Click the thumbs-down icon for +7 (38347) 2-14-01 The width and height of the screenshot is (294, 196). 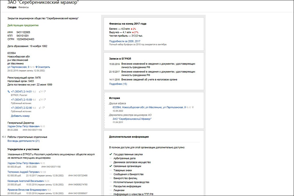44,92
